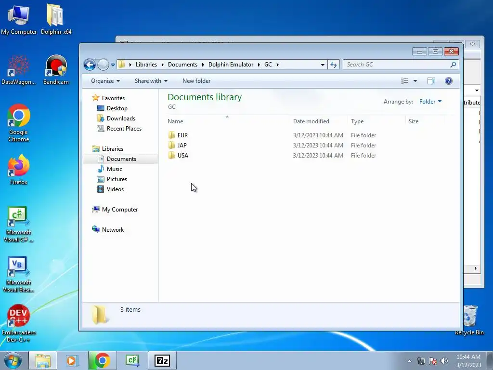Select the My Computer desktop icon

[19, 19]
